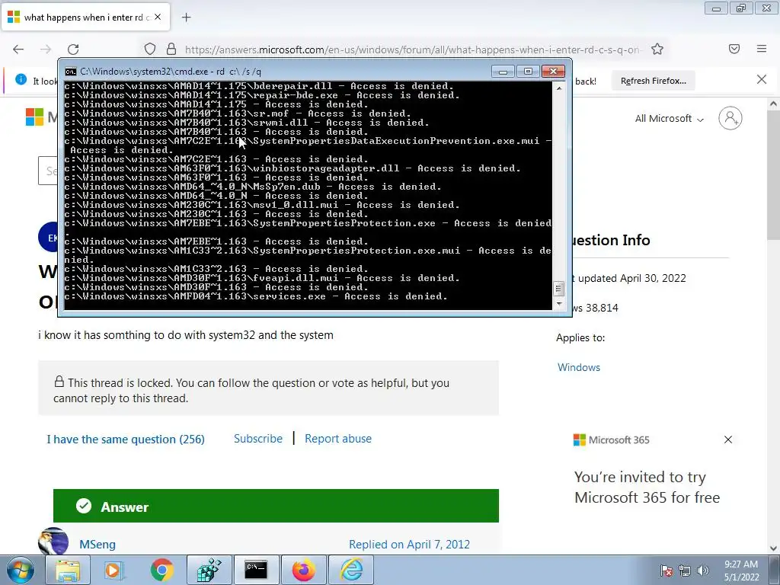Reload the page with the refresh icon
Screen dimensions: 780x585
tap(73, 49)
